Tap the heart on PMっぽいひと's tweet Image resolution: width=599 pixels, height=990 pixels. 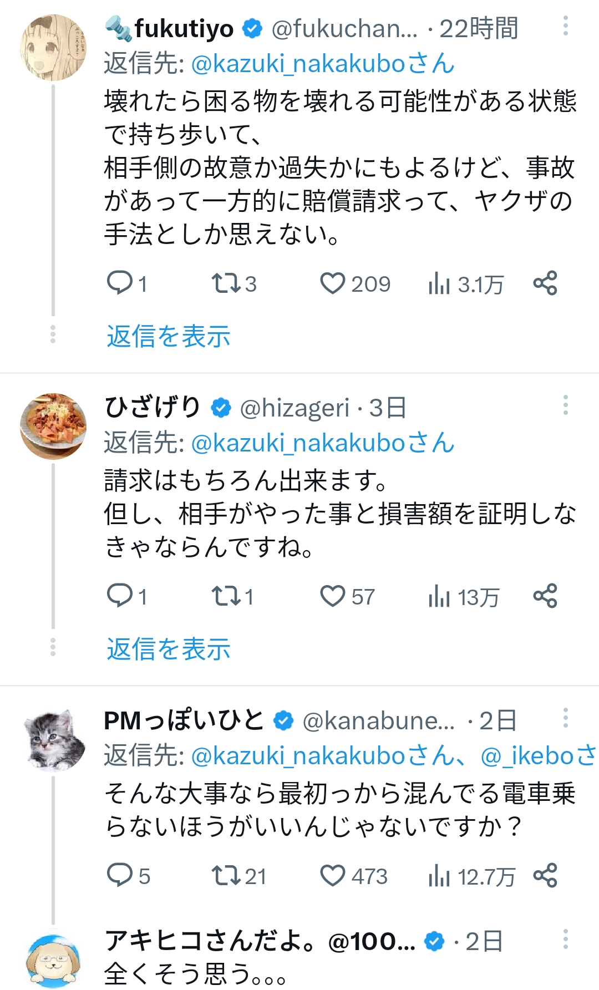coord(333,876)
